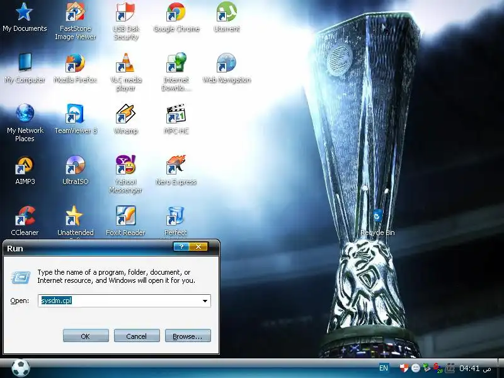This screenshot has height=378, width=504.
Task: Click Cancel in the Run dialog
Action: [137, 336]
